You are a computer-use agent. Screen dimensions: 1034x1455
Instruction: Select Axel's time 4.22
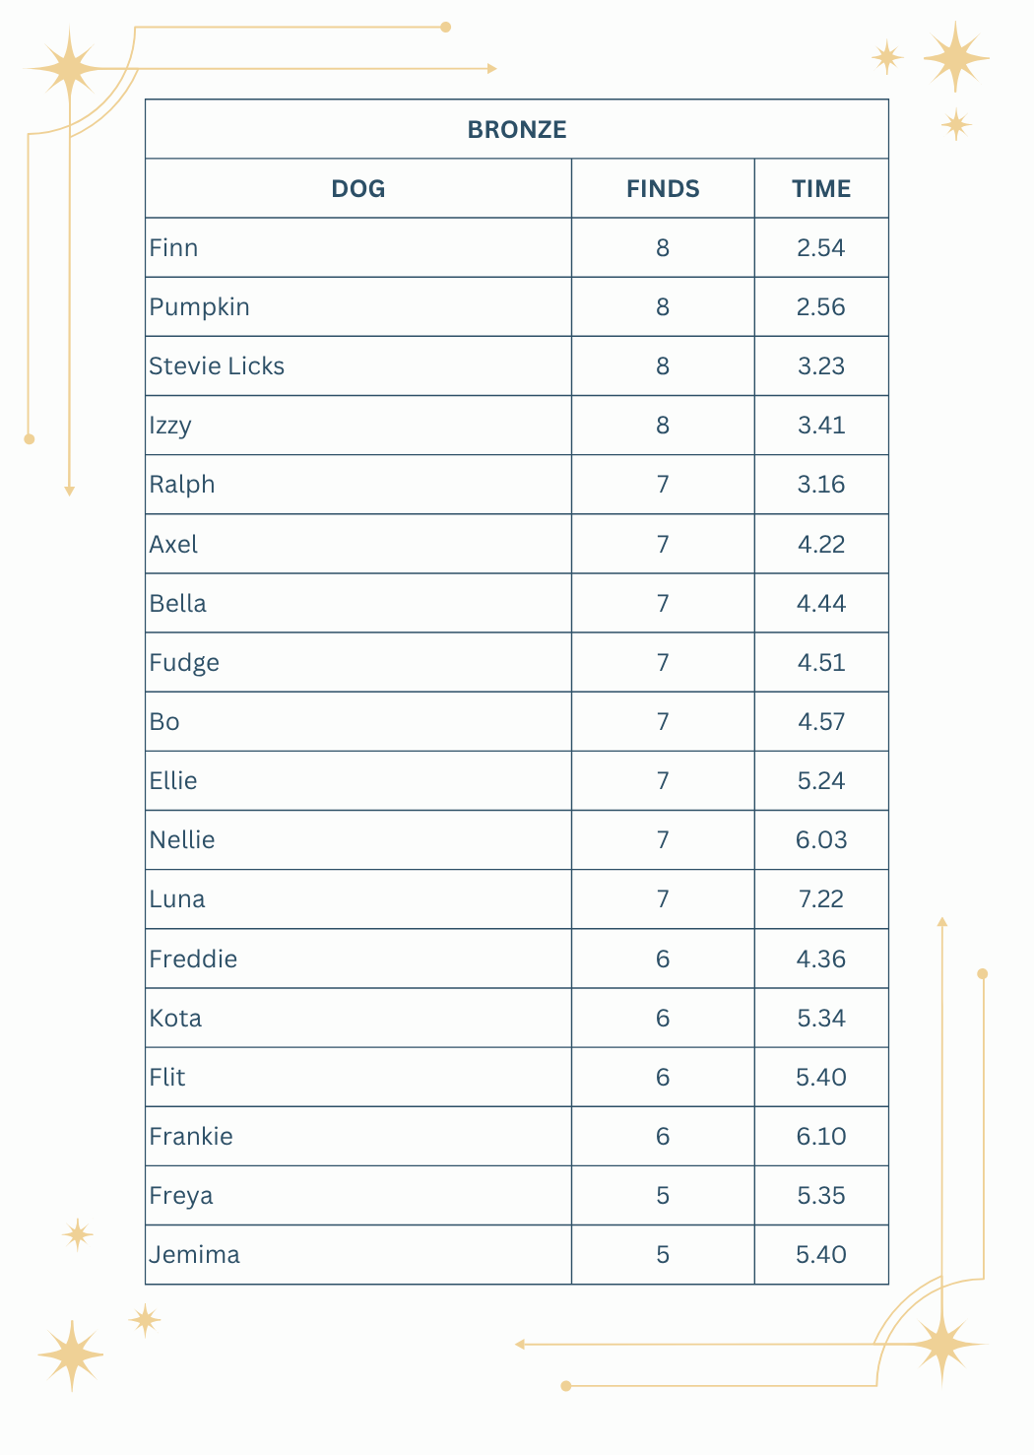point(821,544)
